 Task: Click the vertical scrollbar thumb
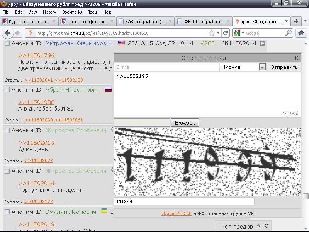coord(306,196)
